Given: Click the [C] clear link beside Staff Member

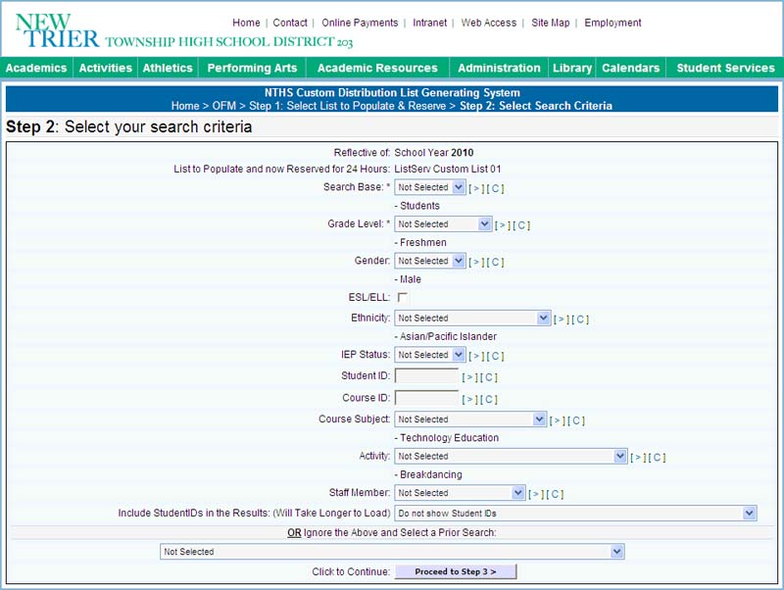Looking at the screenshot, I should tap(555, 495).
